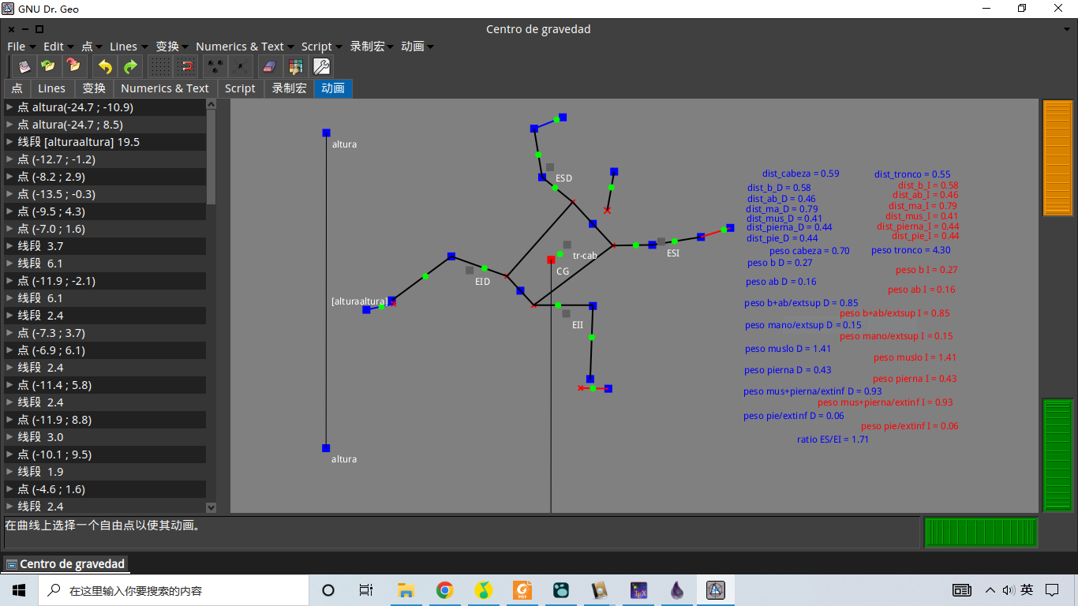This screenshot has height=606, width=1078.
Task: Expand the 点 altura(-24.7 ; -10.9) item
Action: click(9, 107)
